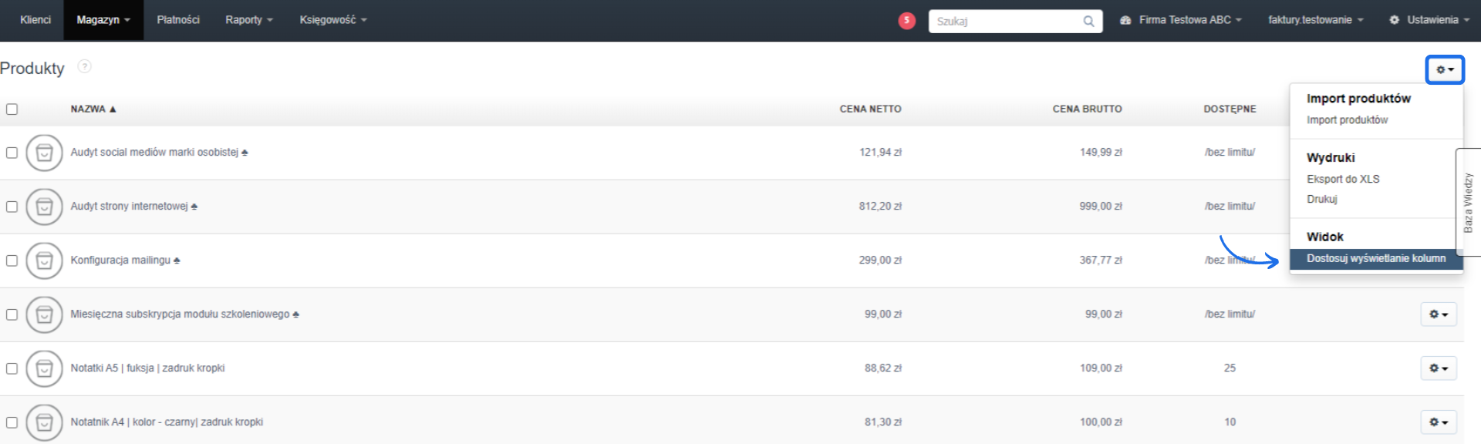Click product icon for Konfiguracja mailingu
The image size is (1481, 447).
[44, 260]
